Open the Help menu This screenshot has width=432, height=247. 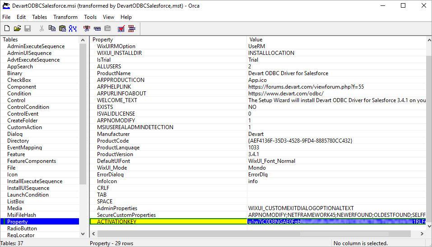click(x=126, y=17)
